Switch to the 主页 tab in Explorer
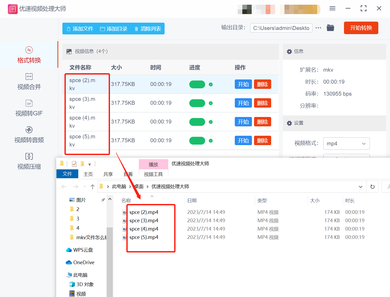This screenshot has width=390, height=297. tap(88, 174)
